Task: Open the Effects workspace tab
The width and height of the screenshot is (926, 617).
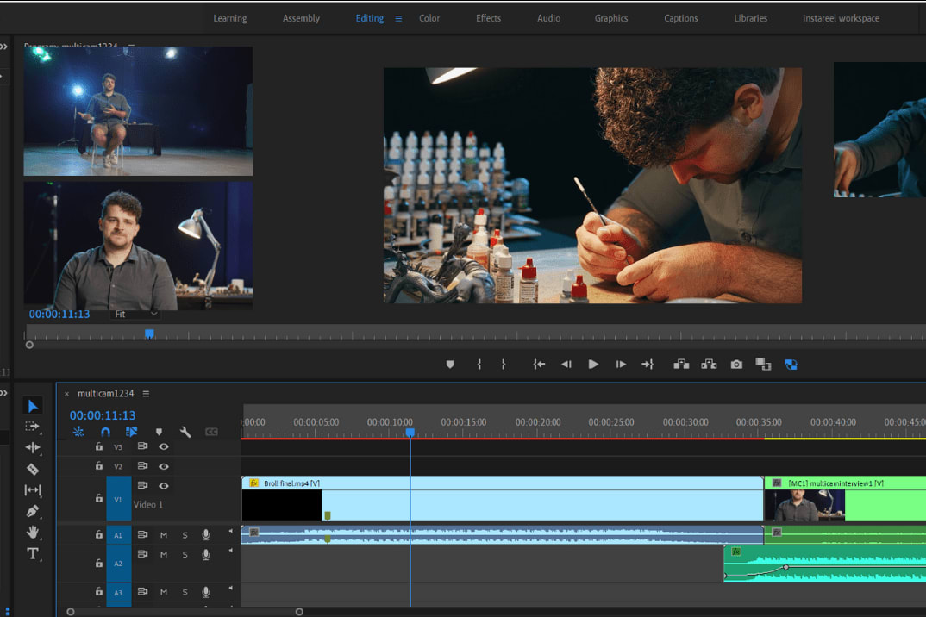Action: coord(488,18)
